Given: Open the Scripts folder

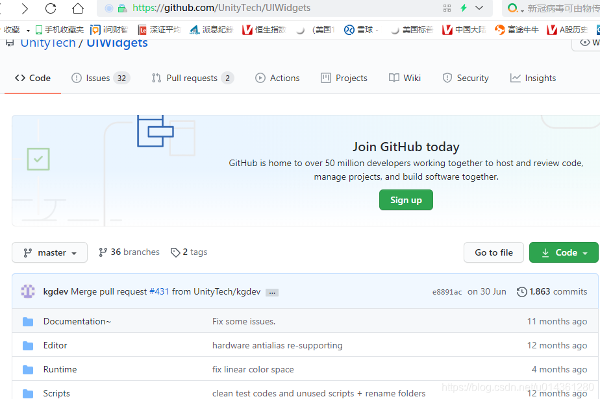Looking at the screenshot, I should (56, 394).
